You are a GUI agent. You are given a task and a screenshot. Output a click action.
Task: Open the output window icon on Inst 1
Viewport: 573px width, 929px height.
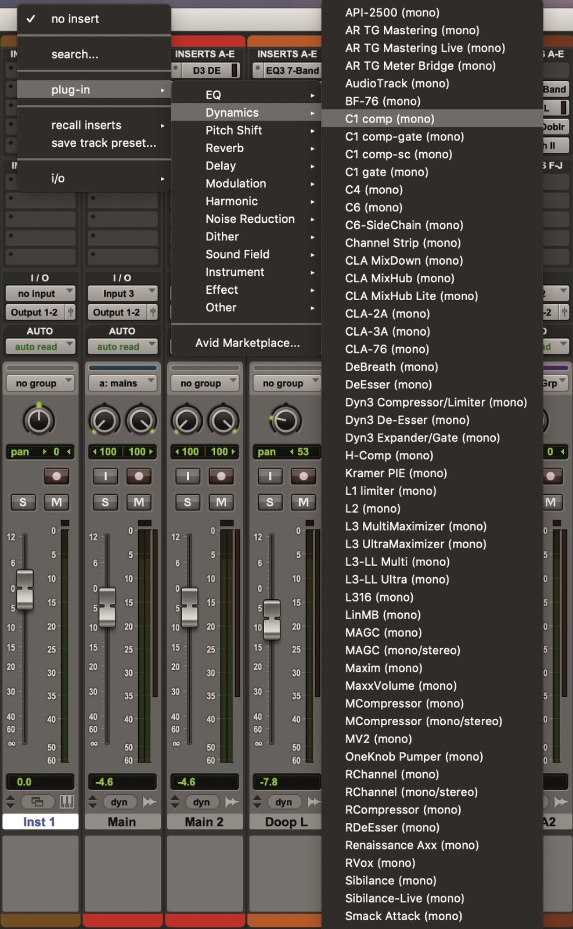click(37, 802)
